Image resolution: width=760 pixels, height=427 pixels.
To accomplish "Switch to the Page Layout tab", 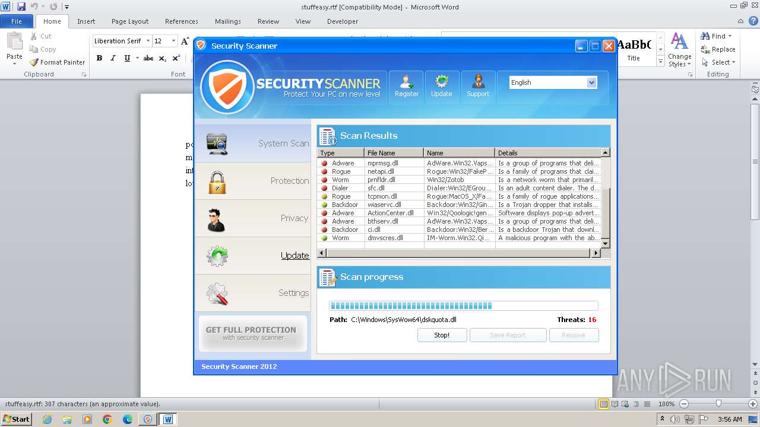I will [130, 21].
